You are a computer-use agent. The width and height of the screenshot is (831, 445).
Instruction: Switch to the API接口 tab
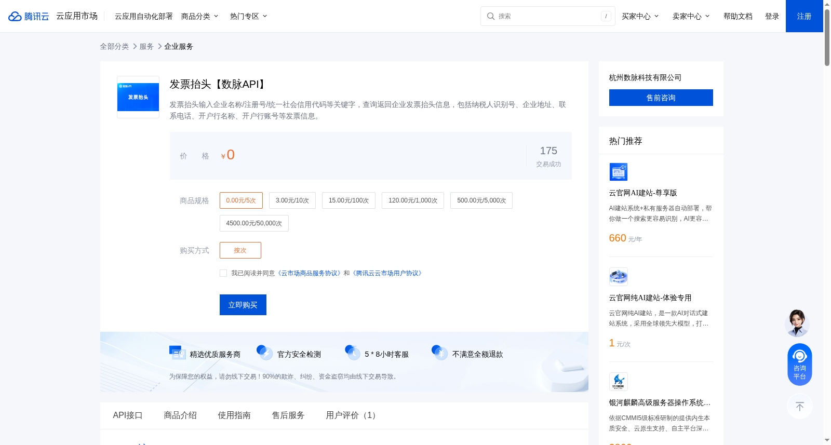pos(128,415)
